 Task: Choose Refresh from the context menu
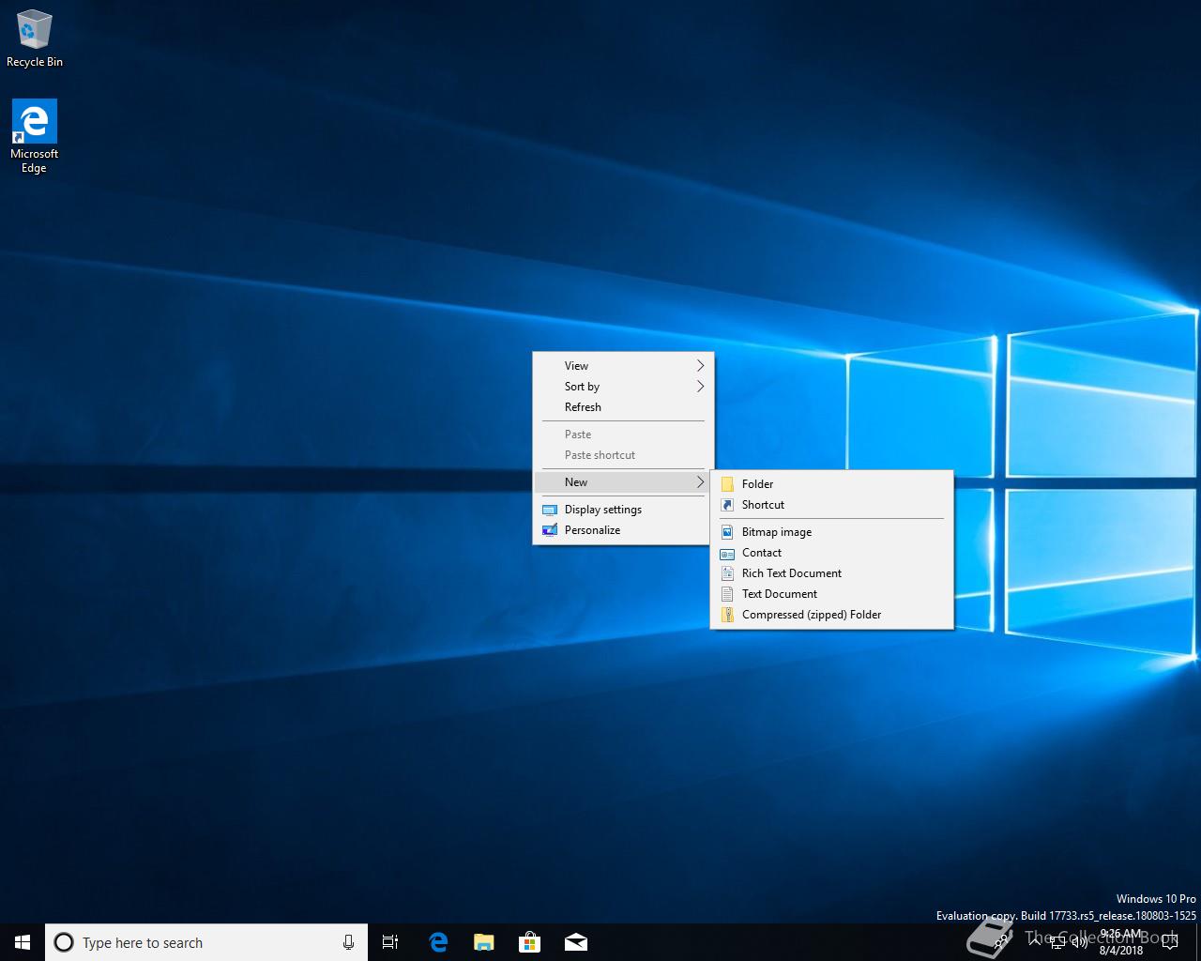(x=583, y=407)
